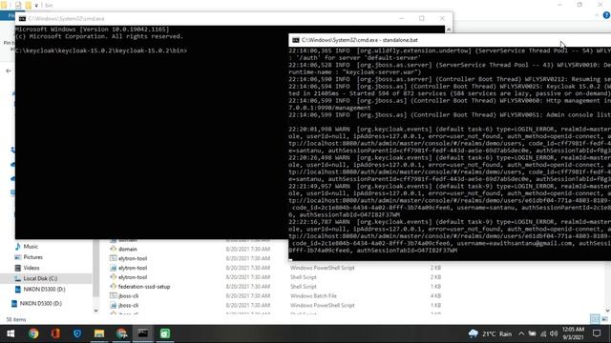Minimize the front cmd.exe window
This screenshot has height=343, width=611.
402,18
